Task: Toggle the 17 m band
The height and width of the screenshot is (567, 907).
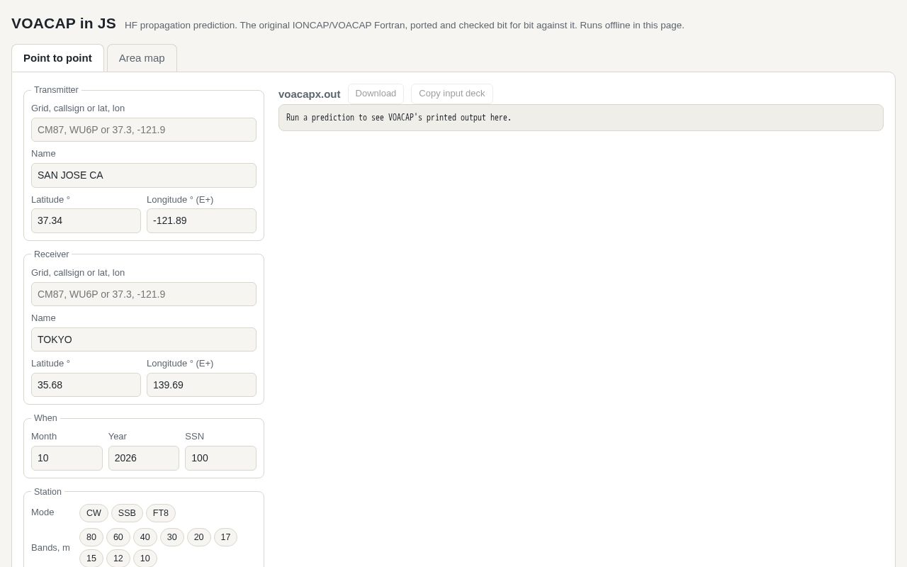Action: 225,537
